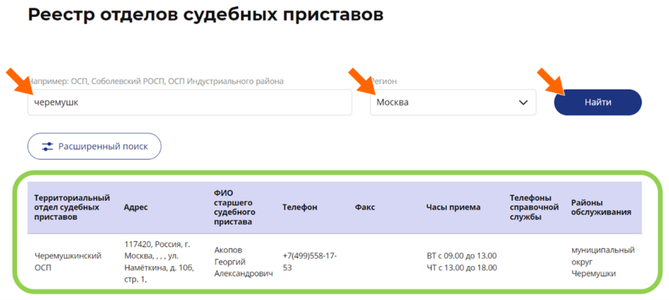
Task: Click the "Телефоны справочной службы" header
Action: 534,207
